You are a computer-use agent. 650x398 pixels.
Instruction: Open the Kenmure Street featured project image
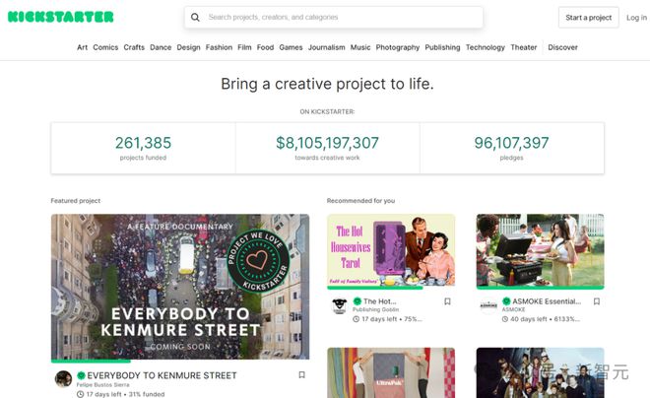tap(180, 287)
